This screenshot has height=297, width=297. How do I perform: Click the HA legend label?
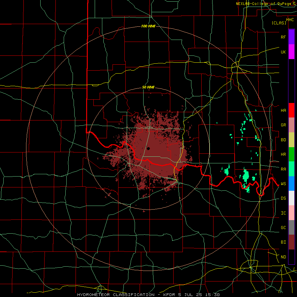click(283, 110)
